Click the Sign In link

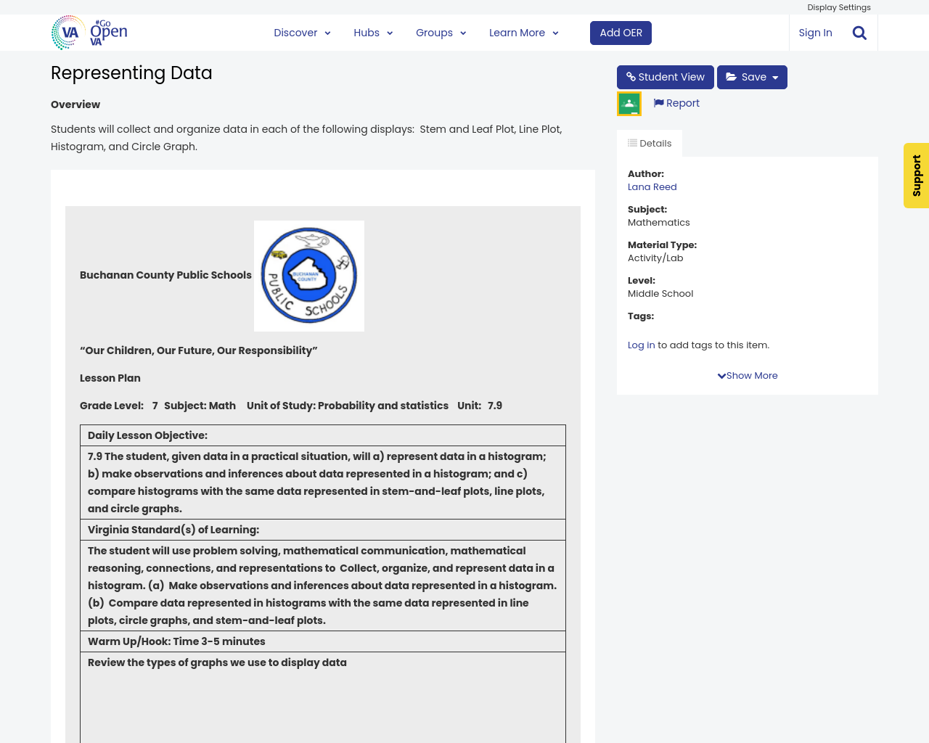(815, 33)
